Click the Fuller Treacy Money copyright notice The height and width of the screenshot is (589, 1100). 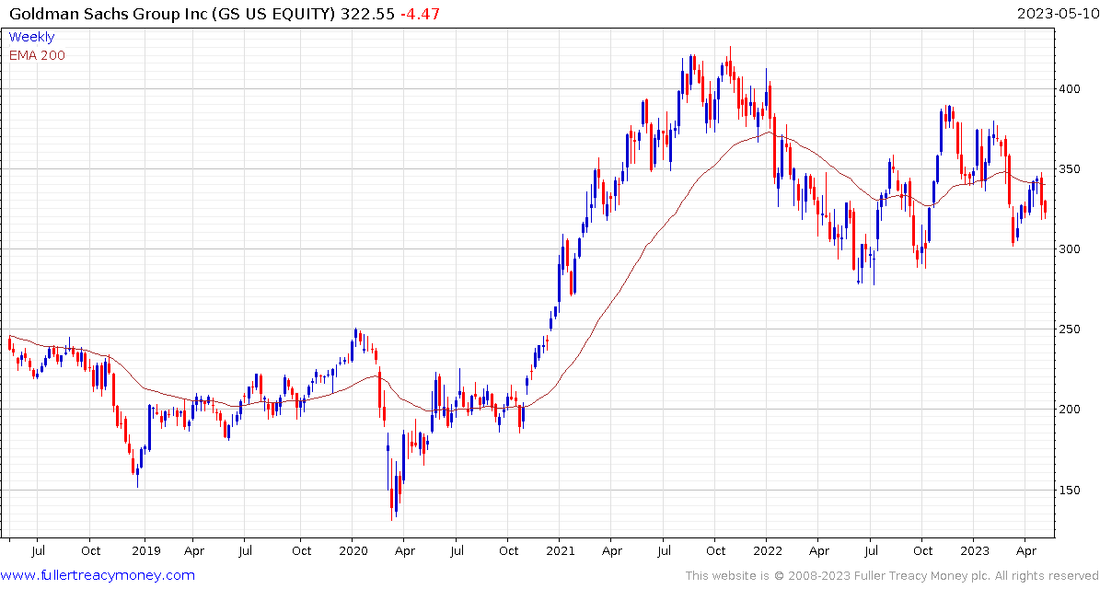coord(892,576)
